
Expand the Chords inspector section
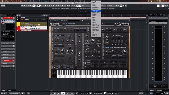pyautogui.click(x=8, y=46)
